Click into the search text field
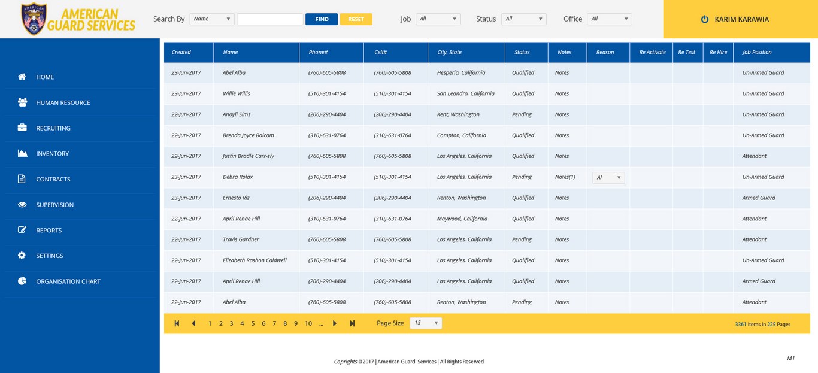This screenshot has width=818, height=373. tap(270, 19)
